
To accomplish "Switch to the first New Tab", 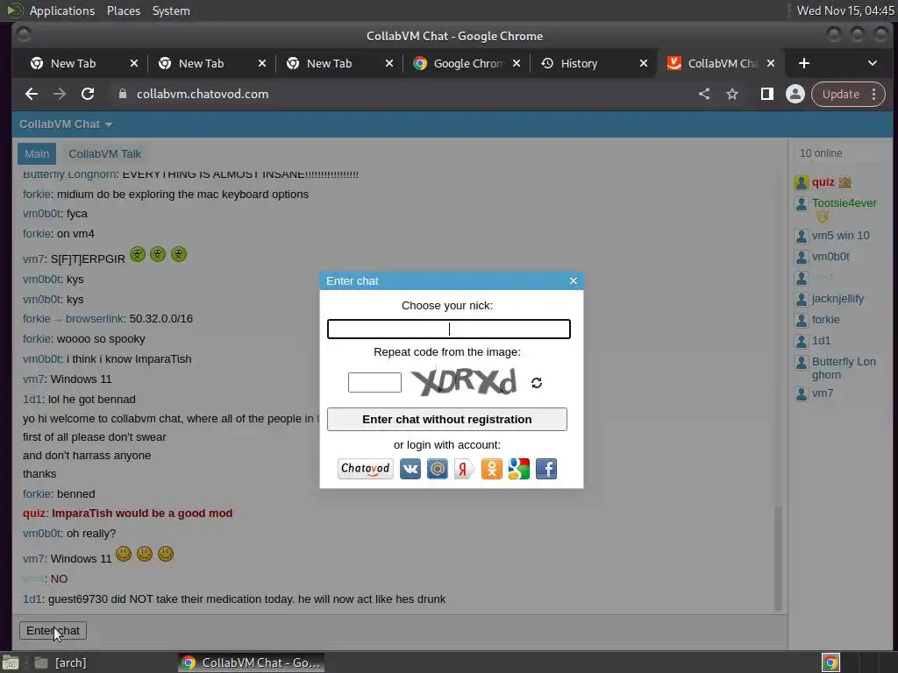I will point(74,63).
